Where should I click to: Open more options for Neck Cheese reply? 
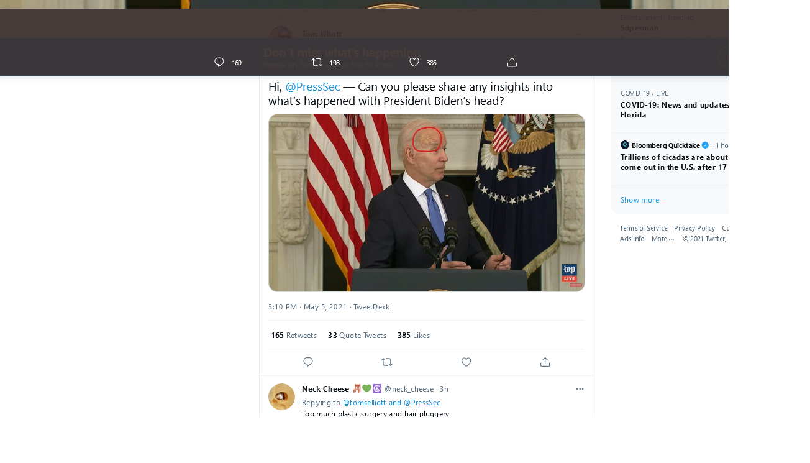pyautogui.click(x=580, y=389)
